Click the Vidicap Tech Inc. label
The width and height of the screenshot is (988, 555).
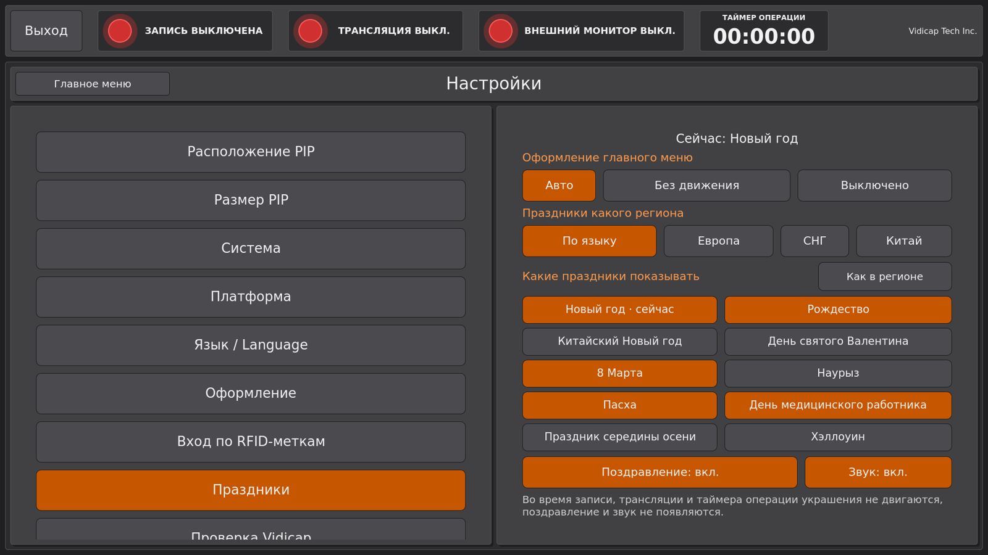point(942,31)
